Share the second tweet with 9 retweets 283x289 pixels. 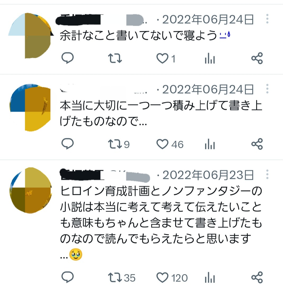(257, 144)
